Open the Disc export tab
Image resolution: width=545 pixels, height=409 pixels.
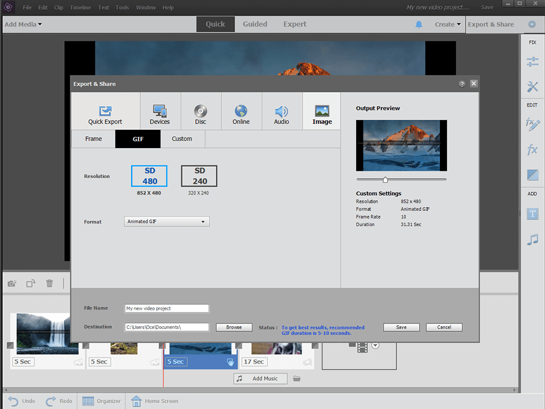[200, 111]
